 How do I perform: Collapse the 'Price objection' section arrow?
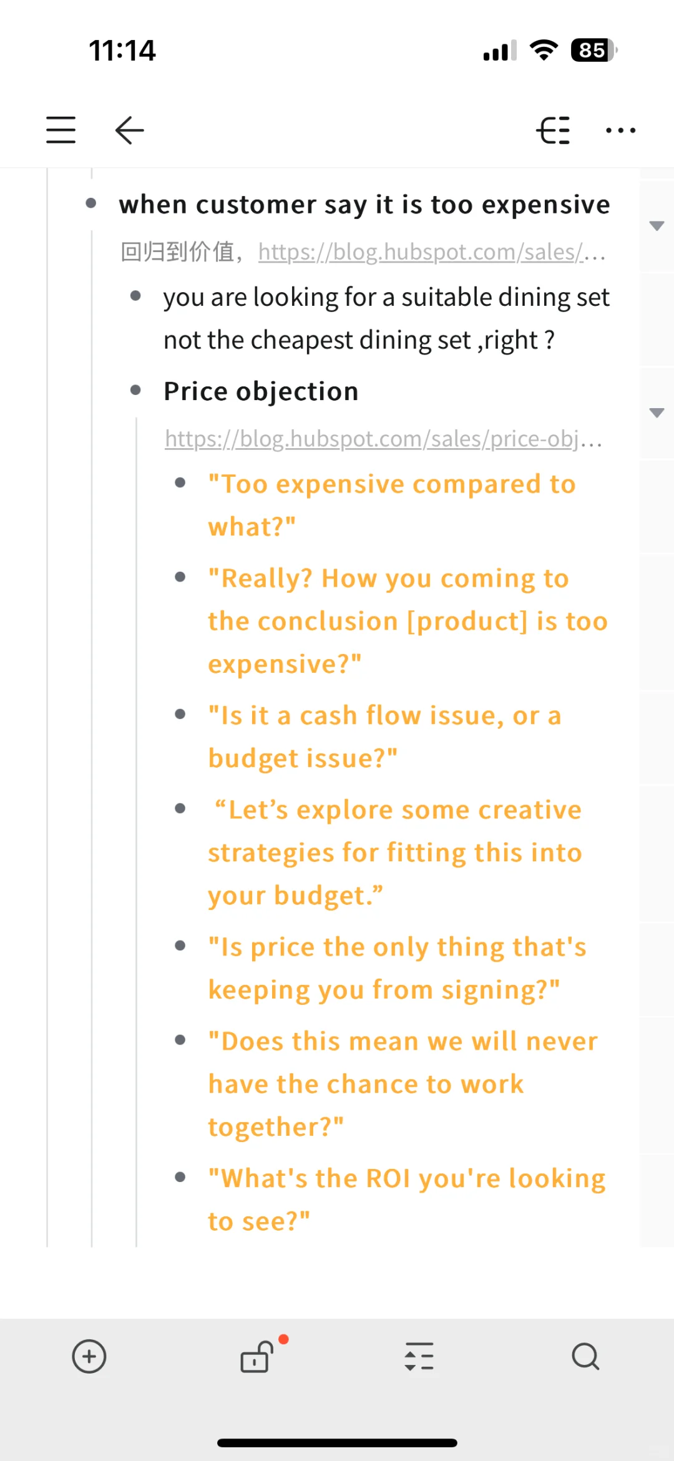[x=657, y=413]
